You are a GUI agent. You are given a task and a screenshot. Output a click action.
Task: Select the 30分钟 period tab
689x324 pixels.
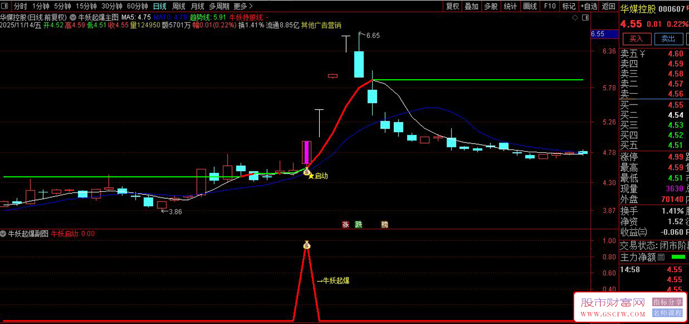pos(112,6)
